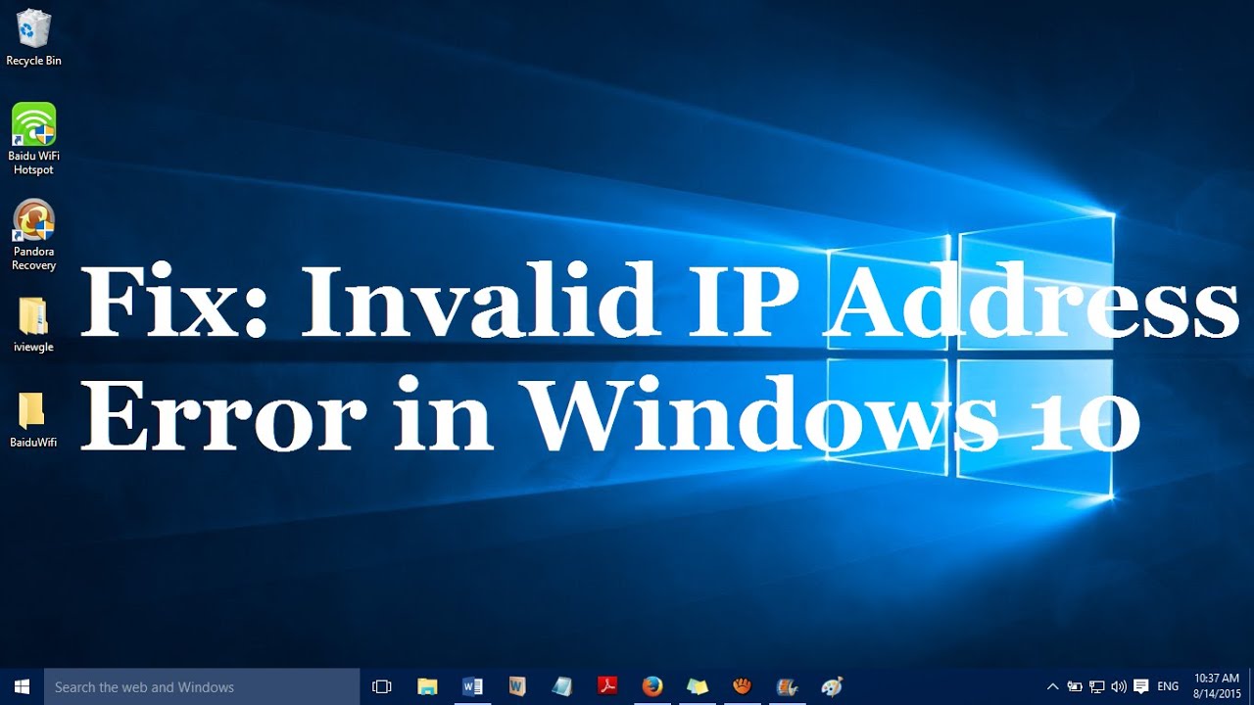Viewport: 1254px width, 705px height.
Task: Open the clock showing 10:37 AM
Action: (x=1217, y=686)
